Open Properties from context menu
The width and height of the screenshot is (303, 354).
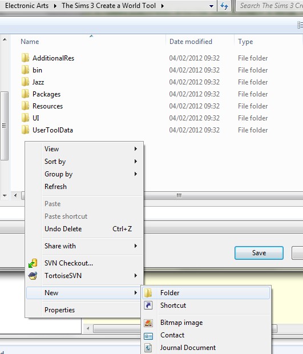[84, 309]
